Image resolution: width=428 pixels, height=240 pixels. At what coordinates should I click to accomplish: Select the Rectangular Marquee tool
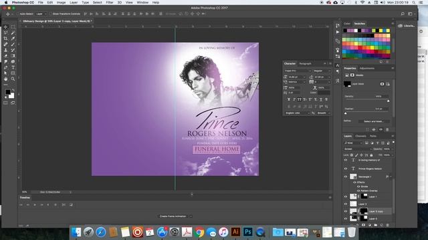click(13, 27)
